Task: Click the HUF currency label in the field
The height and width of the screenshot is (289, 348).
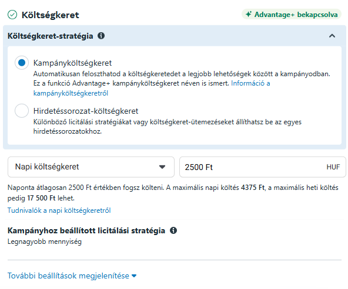Action: point(333,167)
